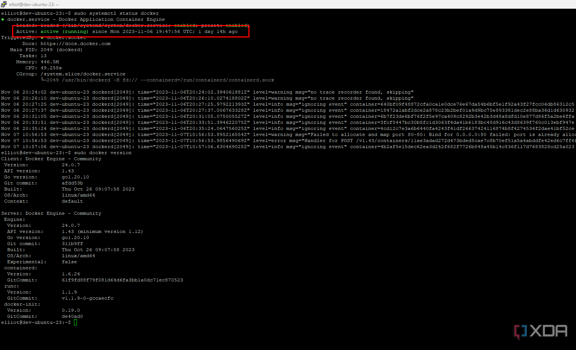Click the terminal cursor at the last prompt

point(75,322)
